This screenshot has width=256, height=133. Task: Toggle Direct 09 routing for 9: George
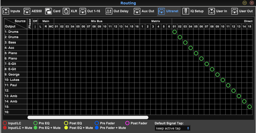[x=217, y=75]
